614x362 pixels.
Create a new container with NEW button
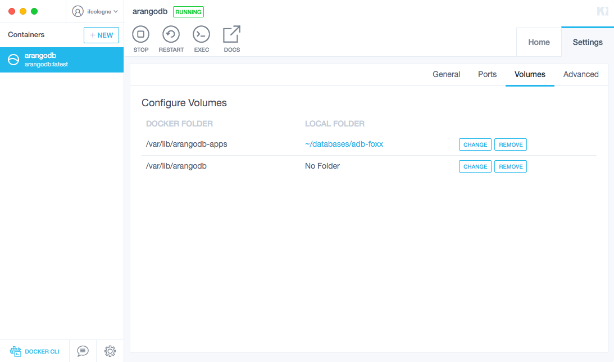(x=101, y=35)
